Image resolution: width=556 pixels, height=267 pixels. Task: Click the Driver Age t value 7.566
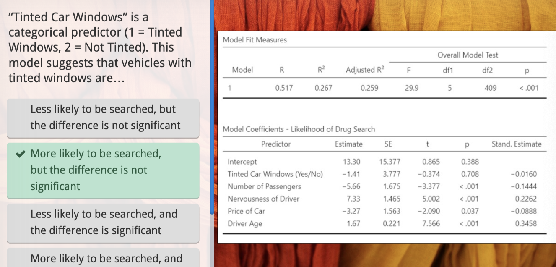[431, 224]
